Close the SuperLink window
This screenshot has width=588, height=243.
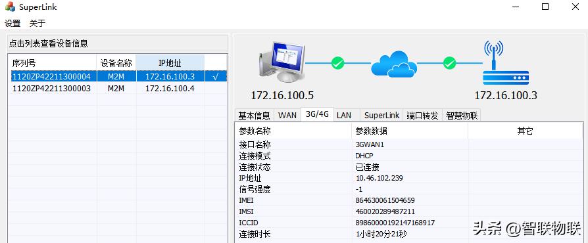575,7
